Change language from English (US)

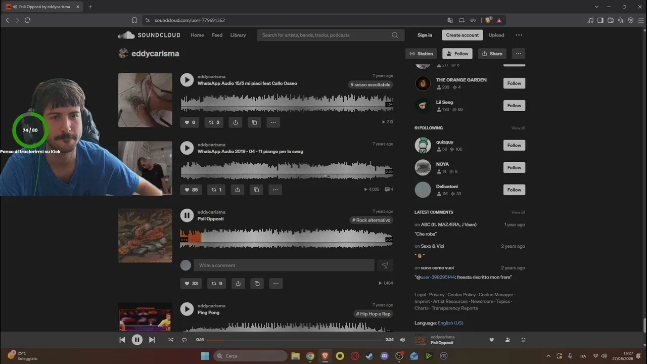click(450, 323)
